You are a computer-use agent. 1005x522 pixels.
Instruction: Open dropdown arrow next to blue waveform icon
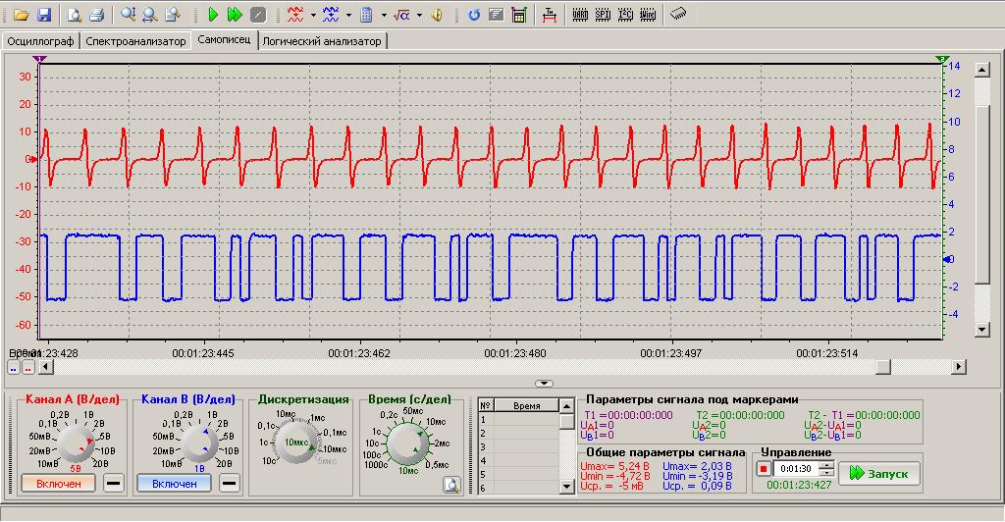(x=348, y=15)
